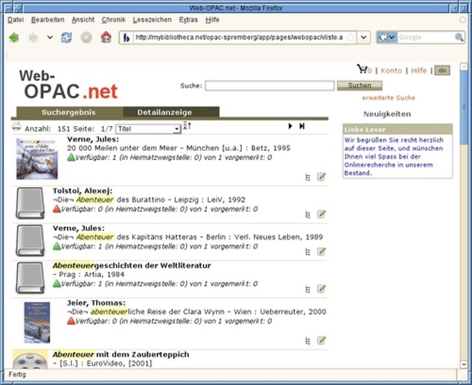
Task: Open the title 'Abenteuergeschichten der Weltliteratur'
Action: [x=132, y=265]
